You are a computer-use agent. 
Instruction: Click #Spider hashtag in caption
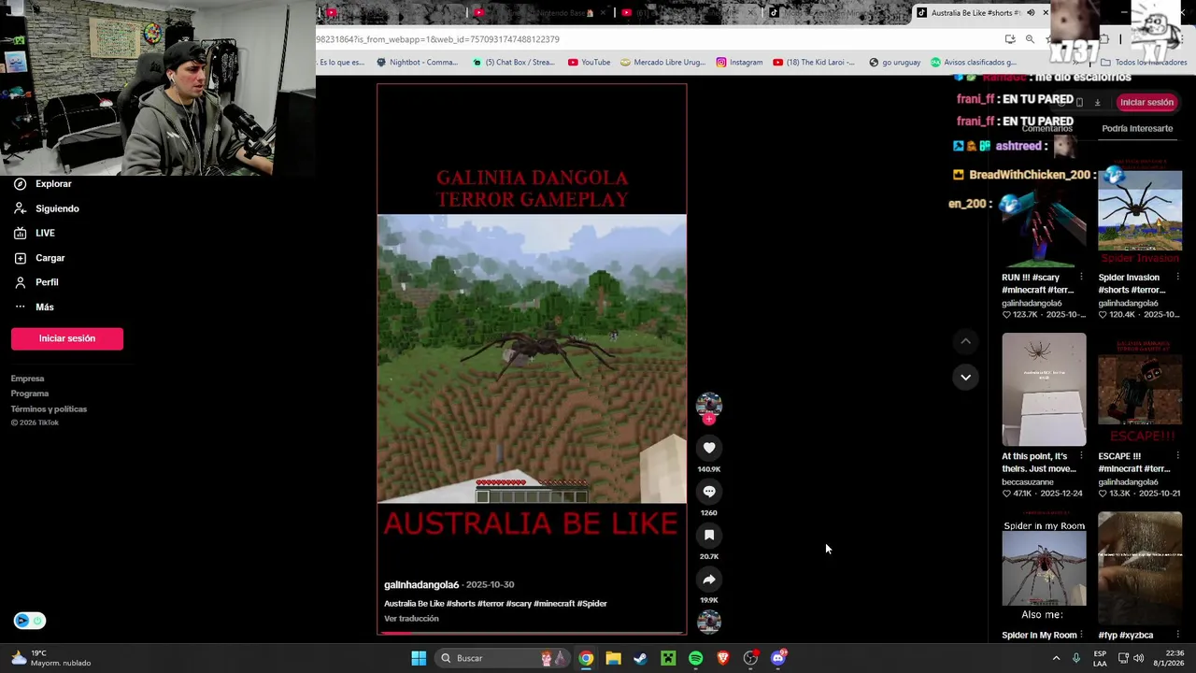click(x=592, y=604)
